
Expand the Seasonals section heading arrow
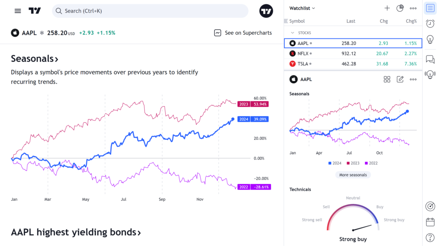56,59
